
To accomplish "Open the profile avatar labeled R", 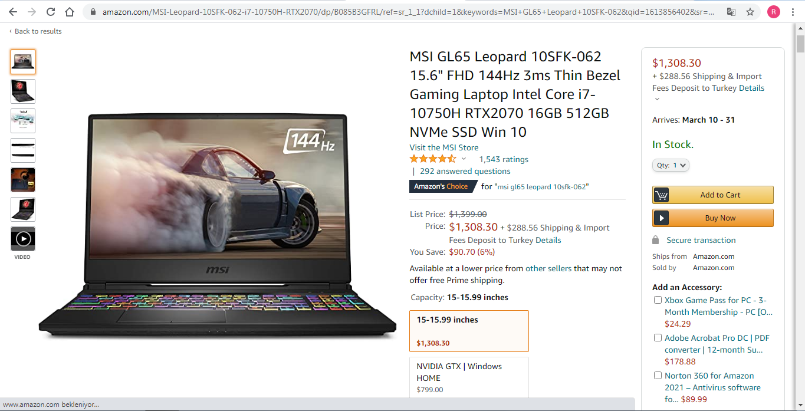I will tap(773, 12).
